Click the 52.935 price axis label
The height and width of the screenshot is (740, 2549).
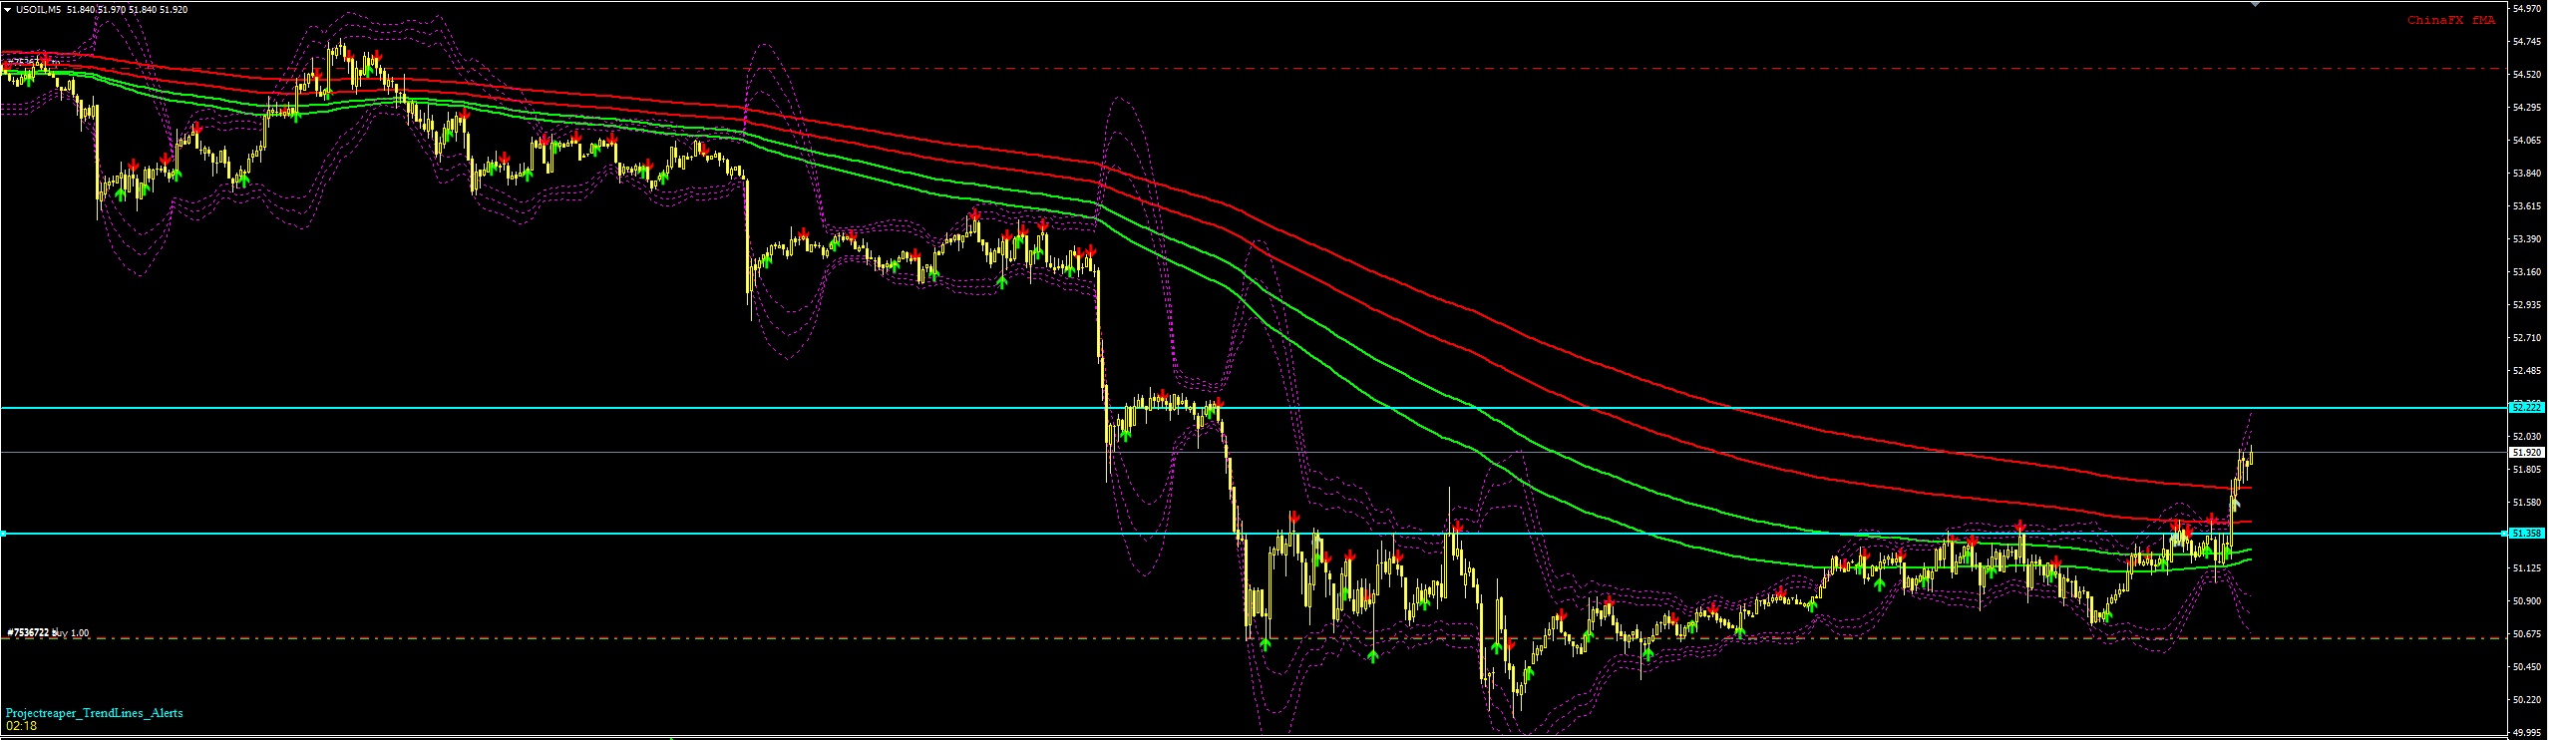[2528, 304]
